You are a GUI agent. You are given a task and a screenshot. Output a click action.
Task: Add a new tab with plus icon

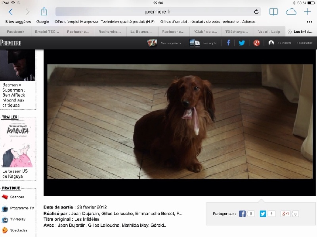pos(307,12)
